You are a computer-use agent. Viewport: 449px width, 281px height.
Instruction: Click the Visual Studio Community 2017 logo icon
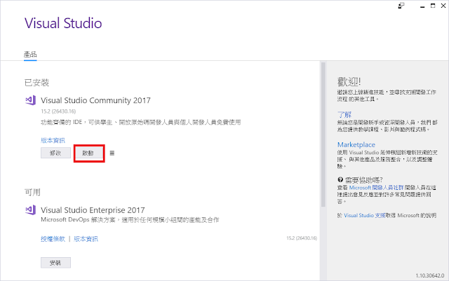point(31,100)
